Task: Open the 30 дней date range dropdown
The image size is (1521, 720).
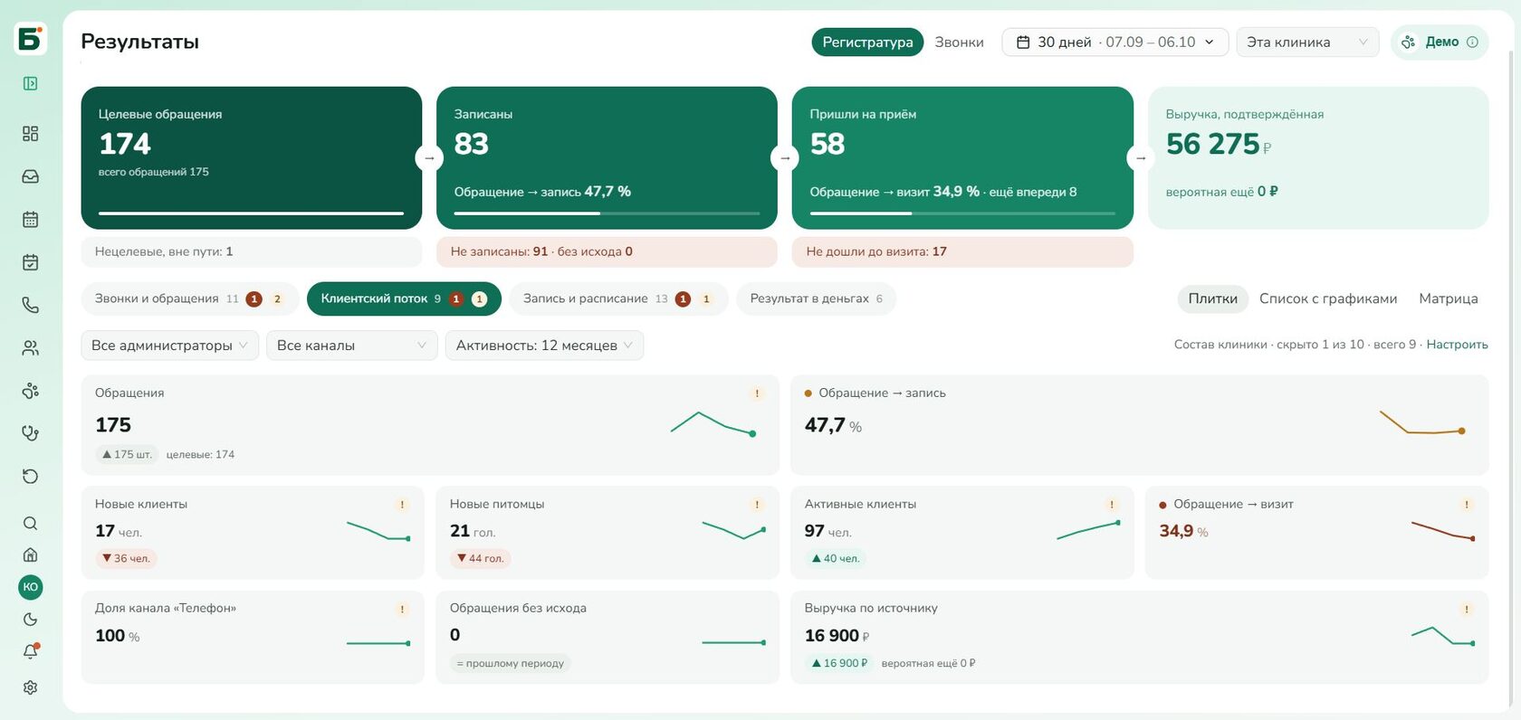Action: point(1115,42)
